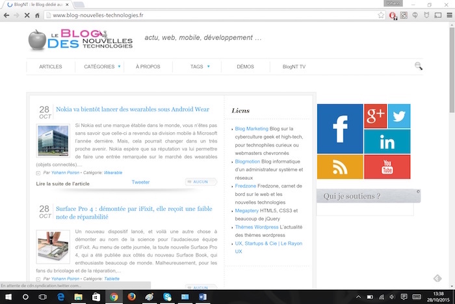Show hidden system tray icons
This screenshot has height=304, width=455.
357,297
